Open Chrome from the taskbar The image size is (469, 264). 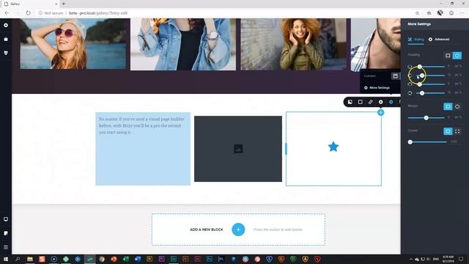click(102, 259)
